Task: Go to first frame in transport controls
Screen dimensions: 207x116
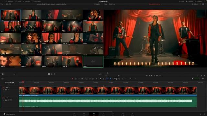Action: click(147, 75)
